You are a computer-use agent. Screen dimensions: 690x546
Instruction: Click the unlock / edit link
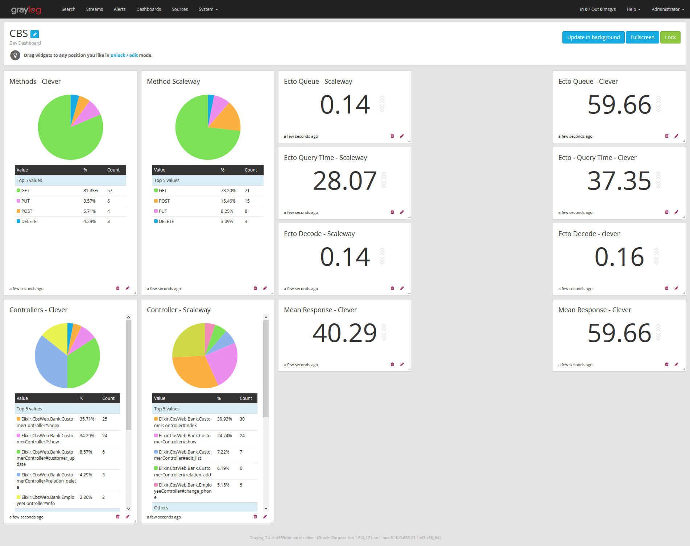point(124,55)
